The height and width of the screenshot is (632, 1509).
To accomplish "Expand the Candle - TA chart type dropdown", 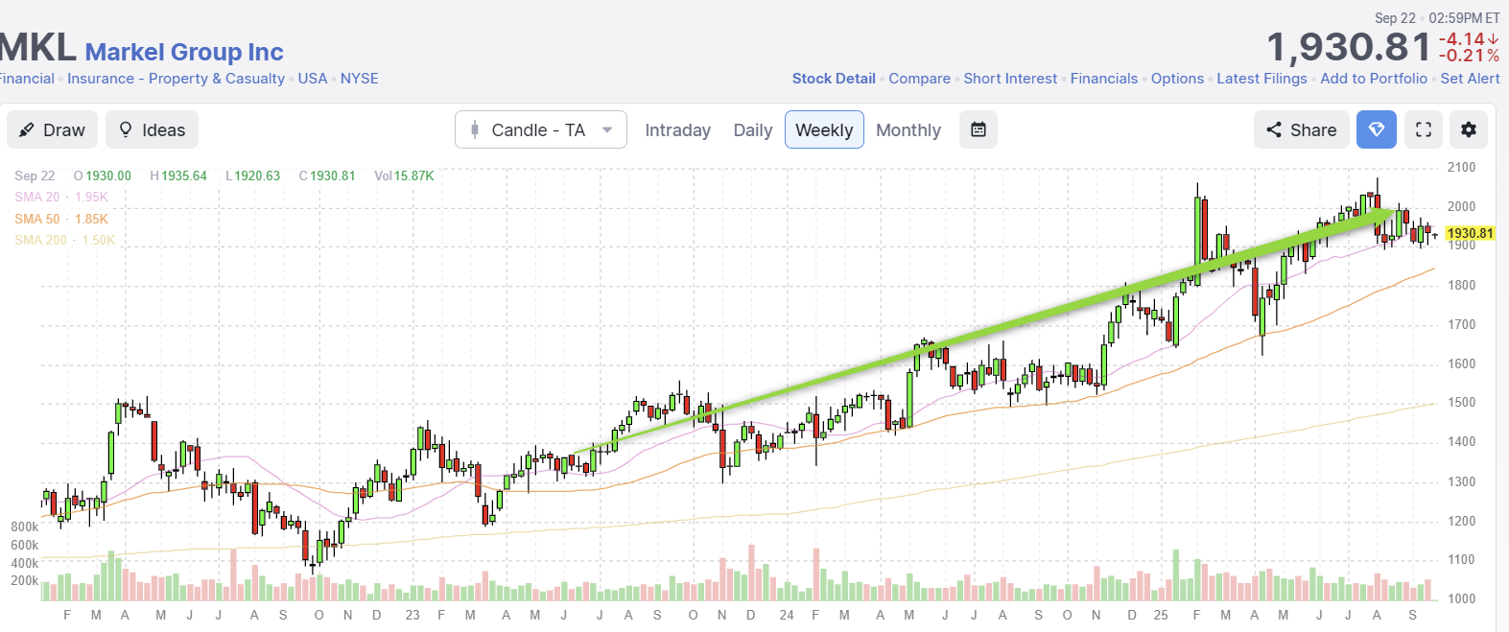I will [x=541, y=129].
